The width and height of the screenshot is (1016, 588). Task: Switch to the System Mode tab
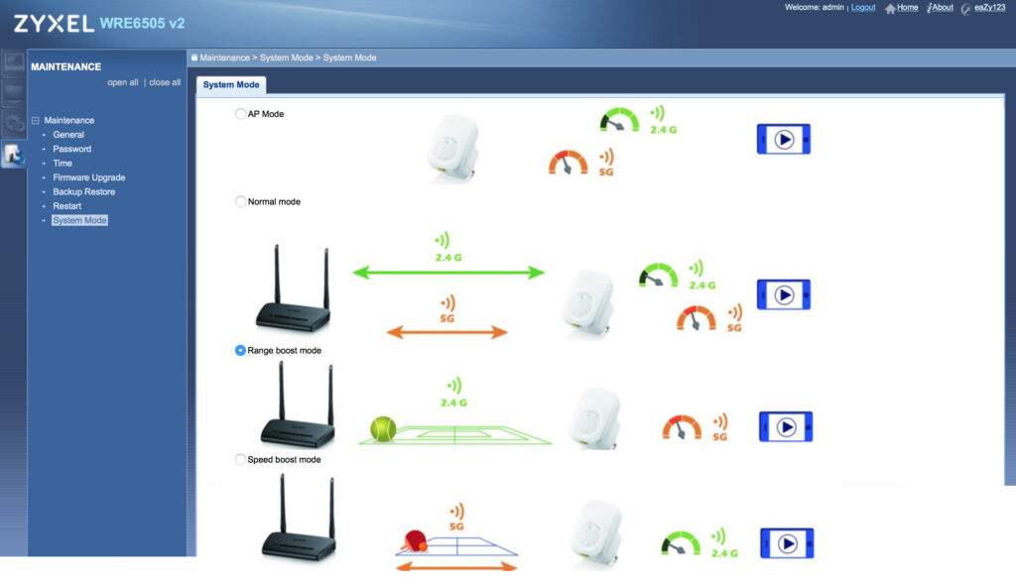(x=231, y=85)
